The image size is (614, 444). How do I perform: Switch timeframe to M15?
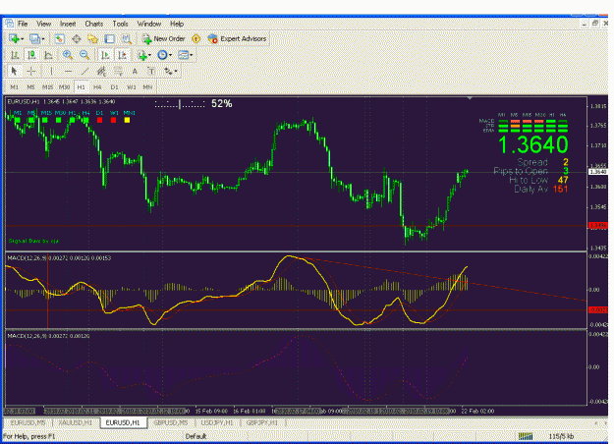tap(48, 86)
